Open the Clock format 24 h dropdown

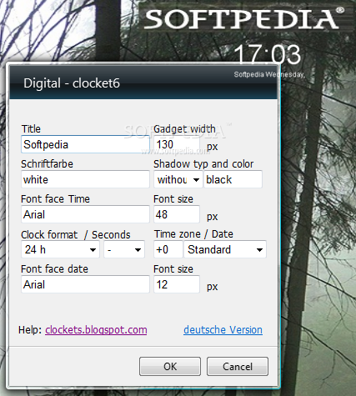click(60, 249)
